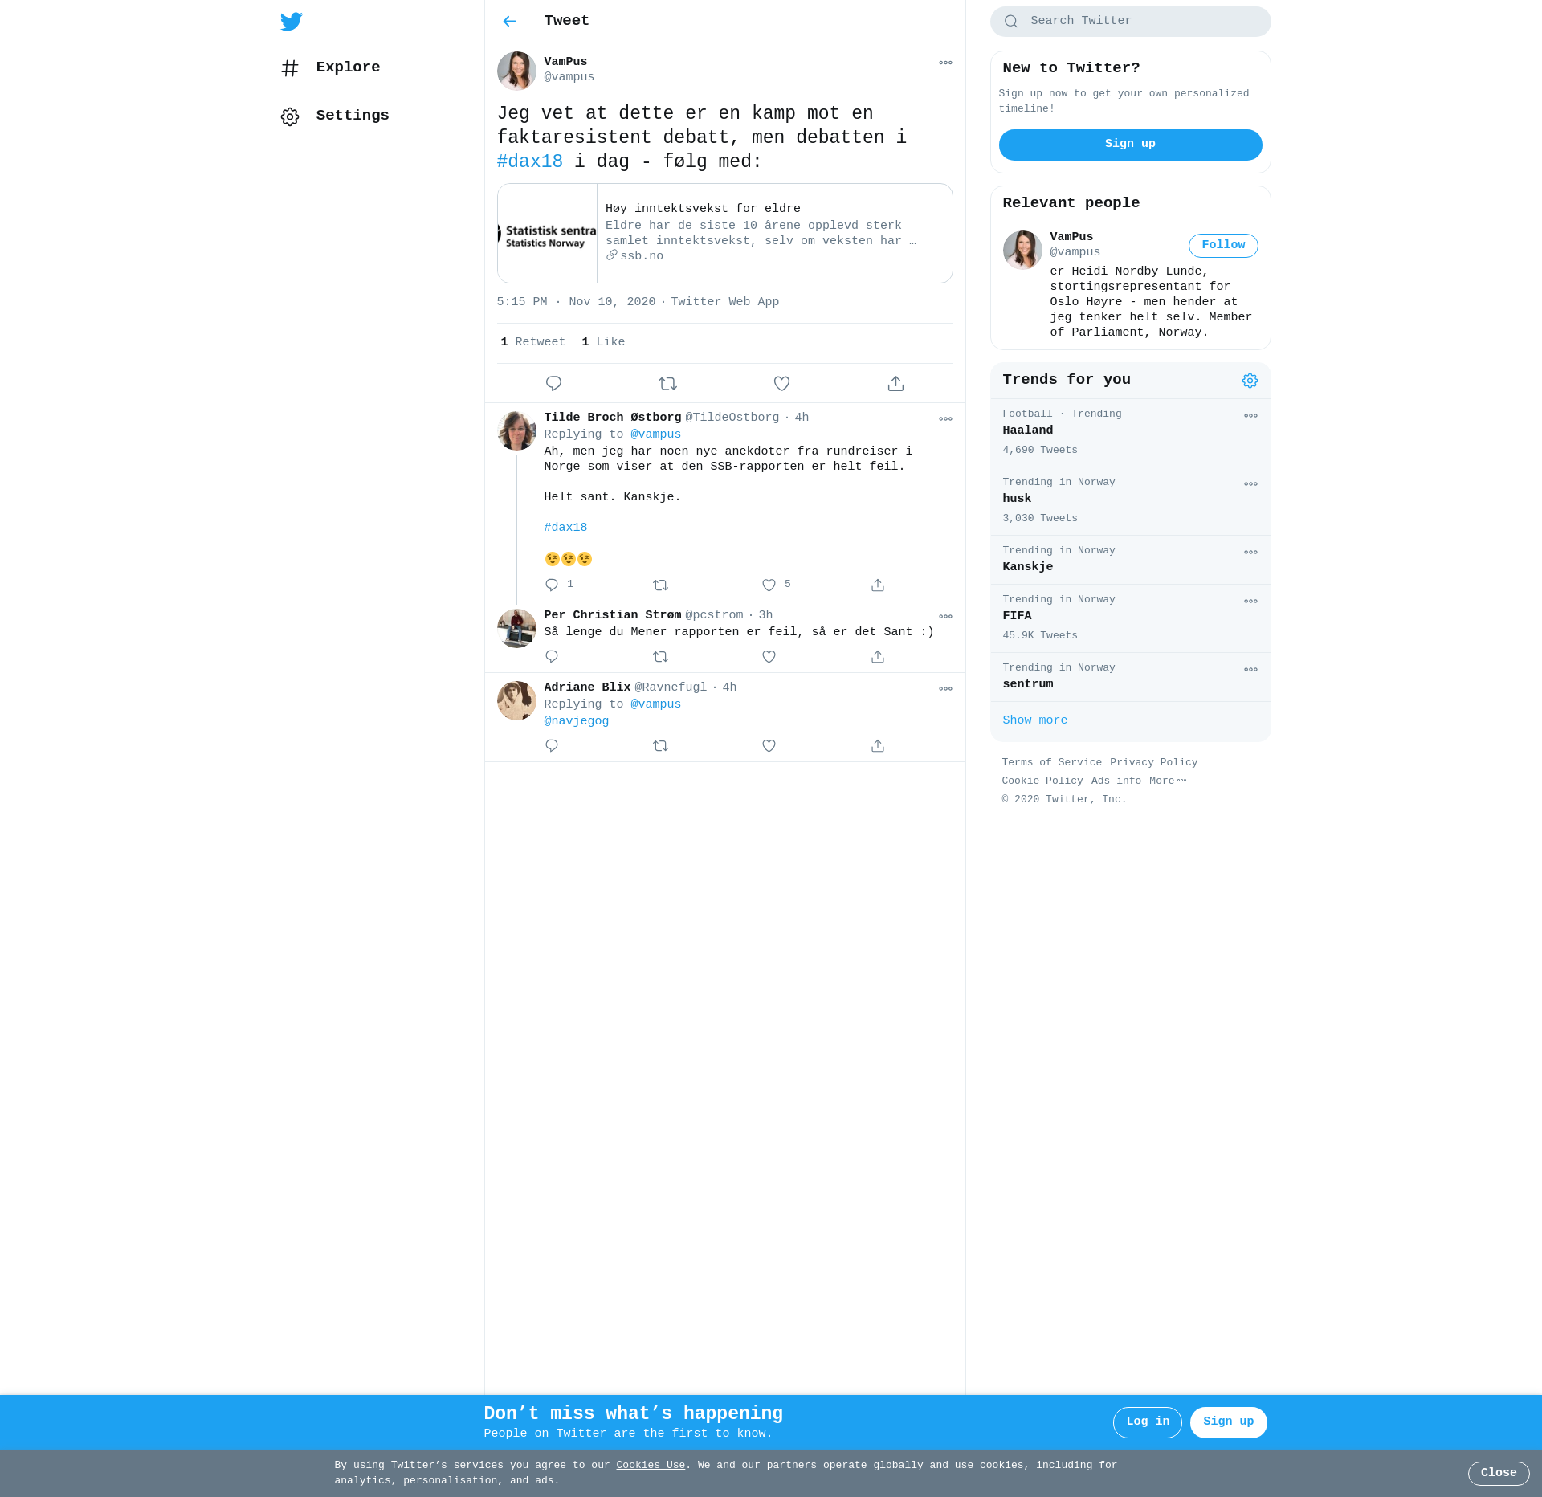Open the #dax18 hashtag in main tweet

click(530, 161)
